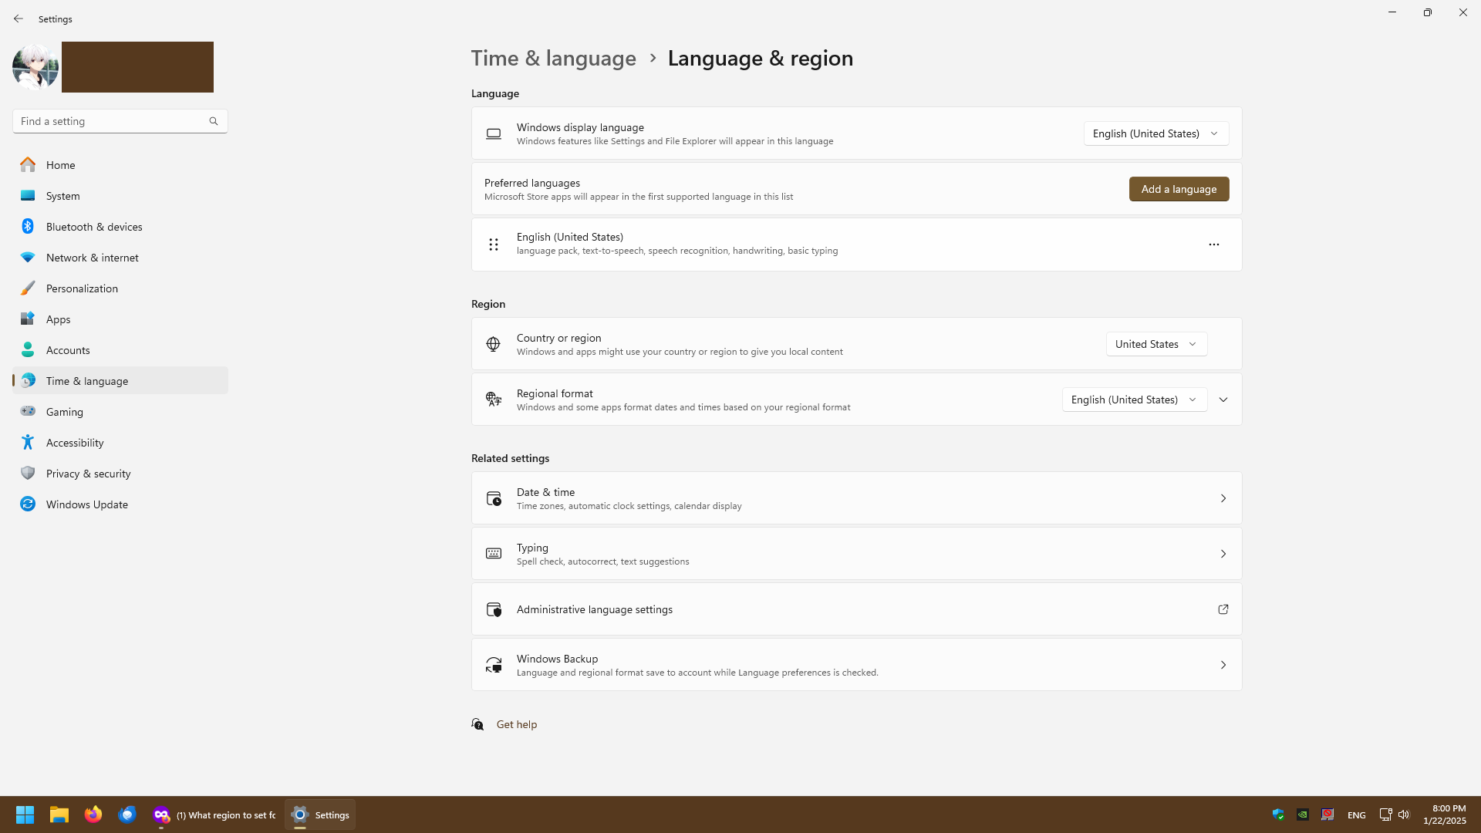
Task: Click the keyboard icon in the Typing row
Action: [494, 554]
